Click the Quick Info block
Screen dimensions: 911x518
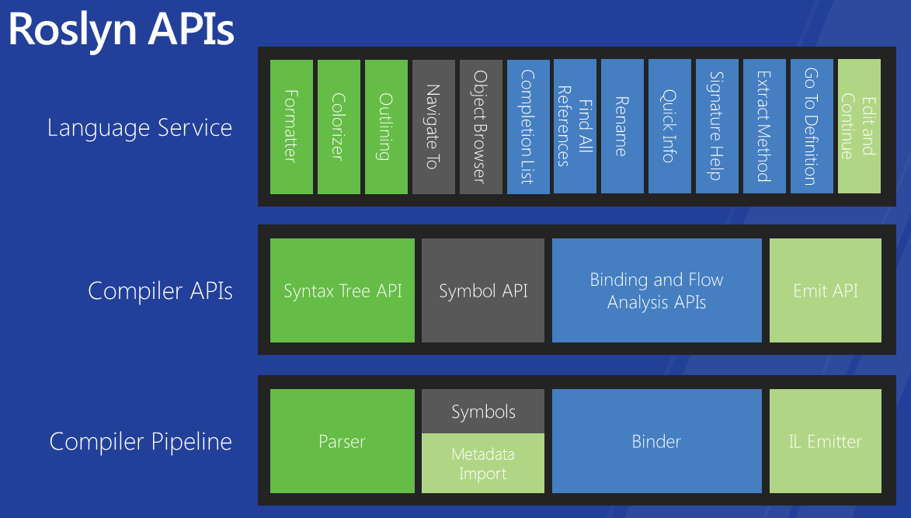669,127
